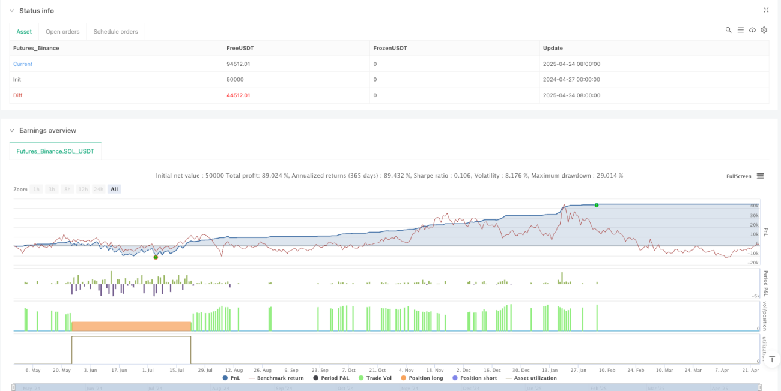
Task: Click the FullScreen chart button
Action: (739, 176)
